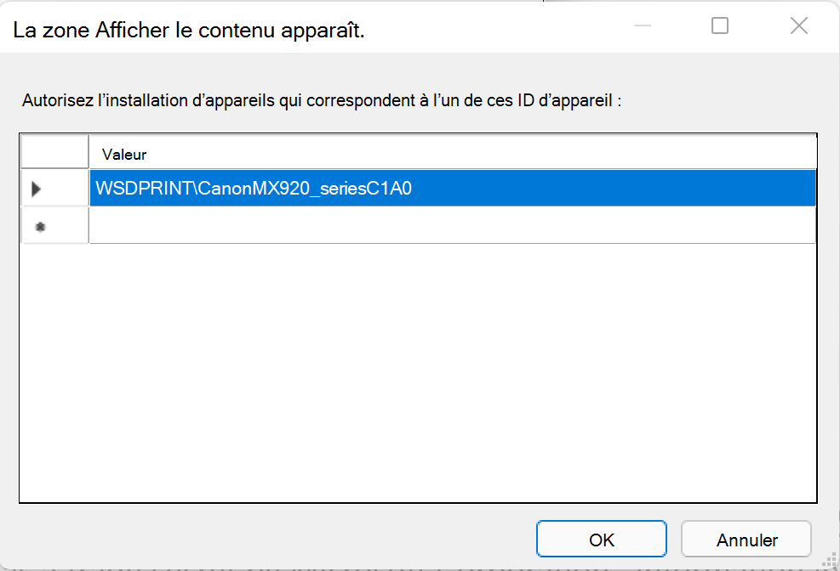The width and height of the screenshot is (840, 571).
Task: Click the maximize button of the dialog
Action: coord(719,25)
